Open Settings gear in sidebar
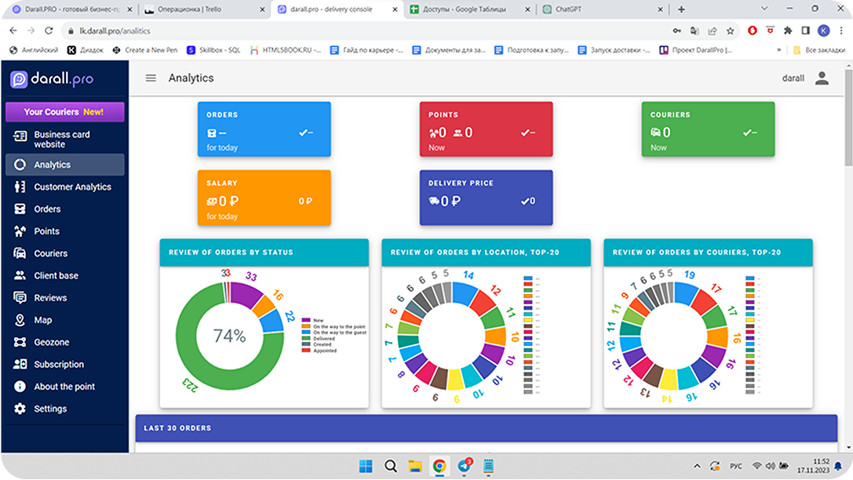This screenshot has height=480, width=853. click(x=20, y=409)
